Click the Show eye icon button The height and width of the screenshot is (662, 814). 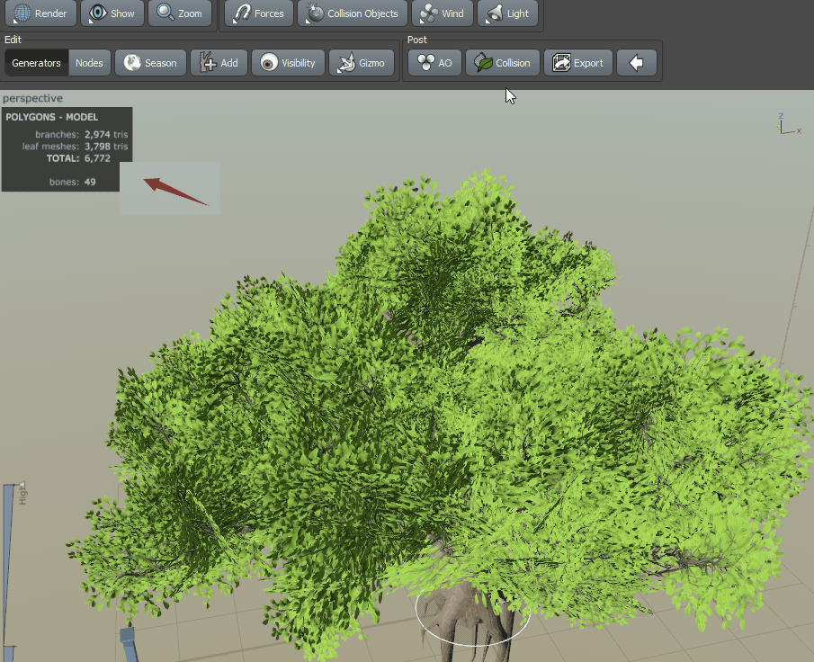[112, 13]
